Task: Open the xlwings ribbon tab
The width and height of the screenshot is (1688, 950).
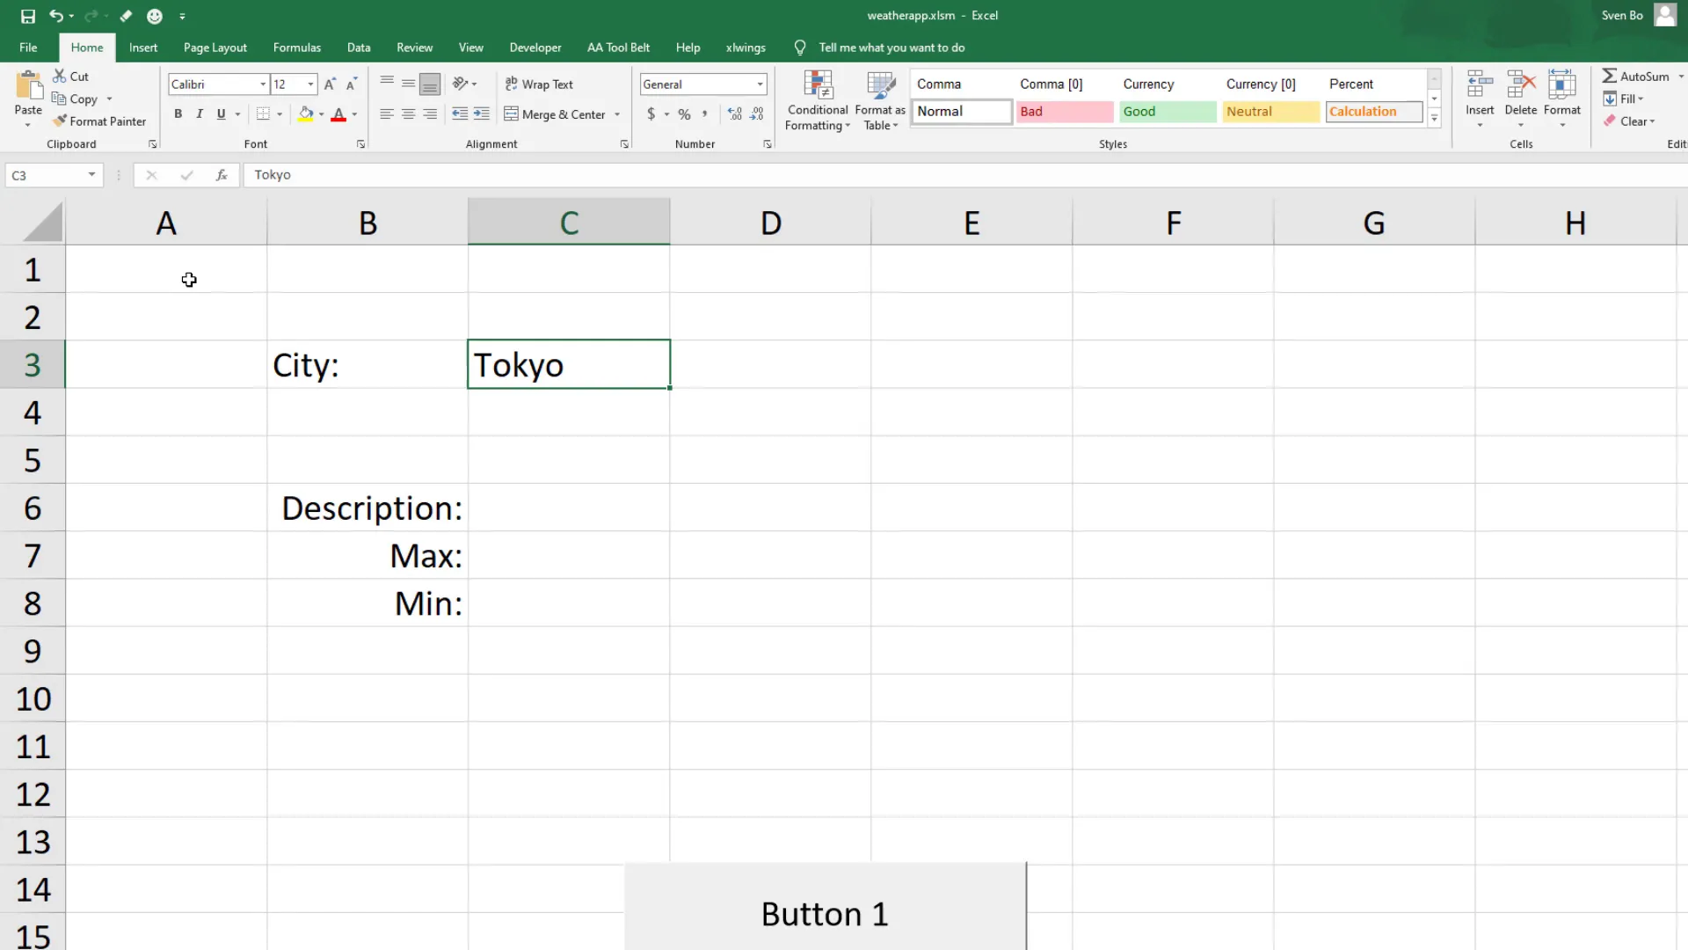Action: tap(746, 47)
